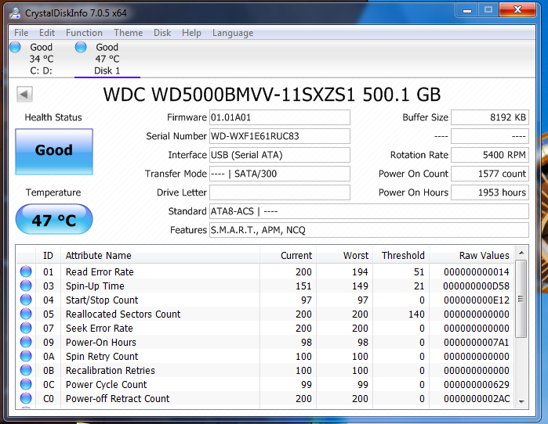
Task: Click the CrystalDiskInfo title bar icon
Action: pos(15,13)
